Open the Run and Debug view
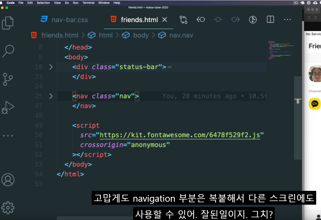Image resolution: width=321 pixels, height=220 pixels. point(8,107)
